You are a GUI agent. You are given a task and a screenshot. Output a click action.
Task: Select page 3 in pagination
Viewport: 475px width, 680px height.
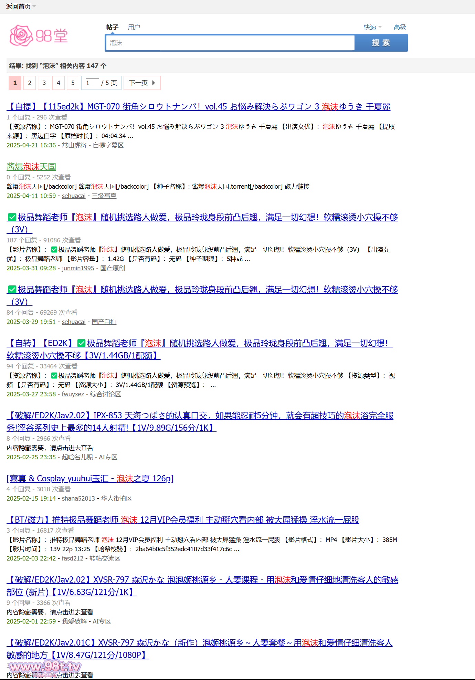coord(44,83)
